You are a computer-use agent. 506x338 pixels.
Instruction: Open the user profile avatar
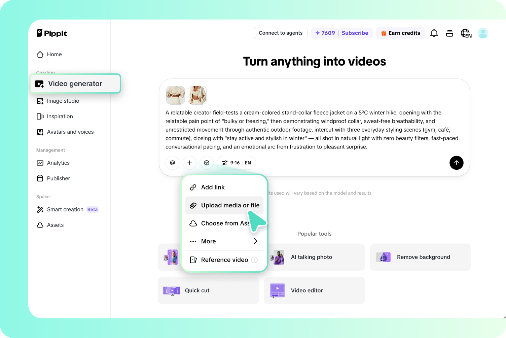(483, 33)
